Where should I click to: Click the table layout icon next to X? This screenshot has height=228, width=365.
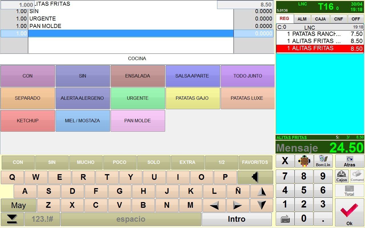304,161
